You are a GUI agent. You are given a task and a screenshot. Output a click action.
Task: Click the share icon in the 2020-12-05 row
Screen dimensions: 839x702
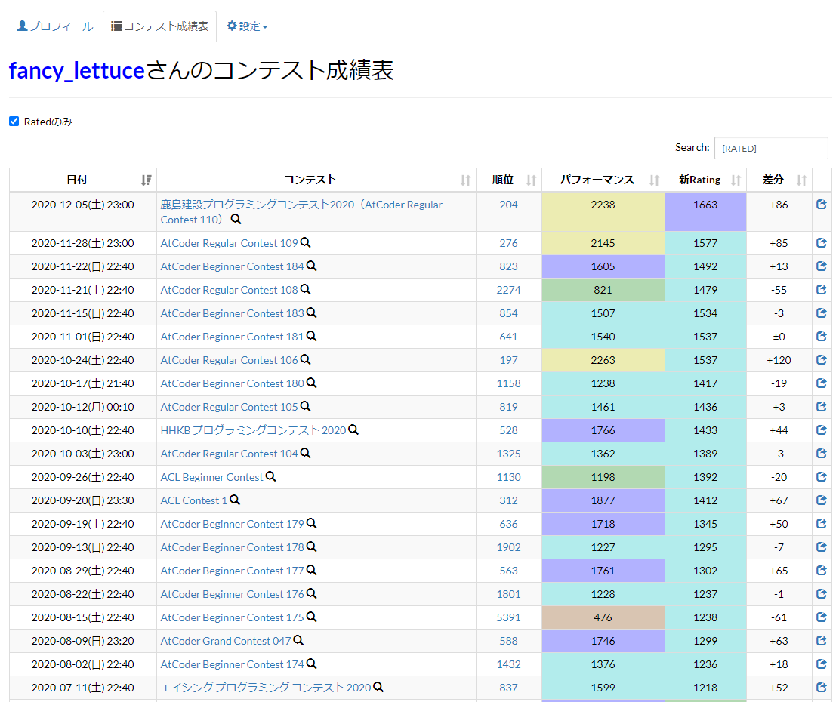[x=822, y=205]
